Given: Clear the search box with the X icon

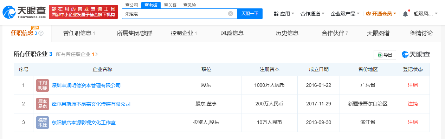Looking at the screenshot, I should (231, 14).
